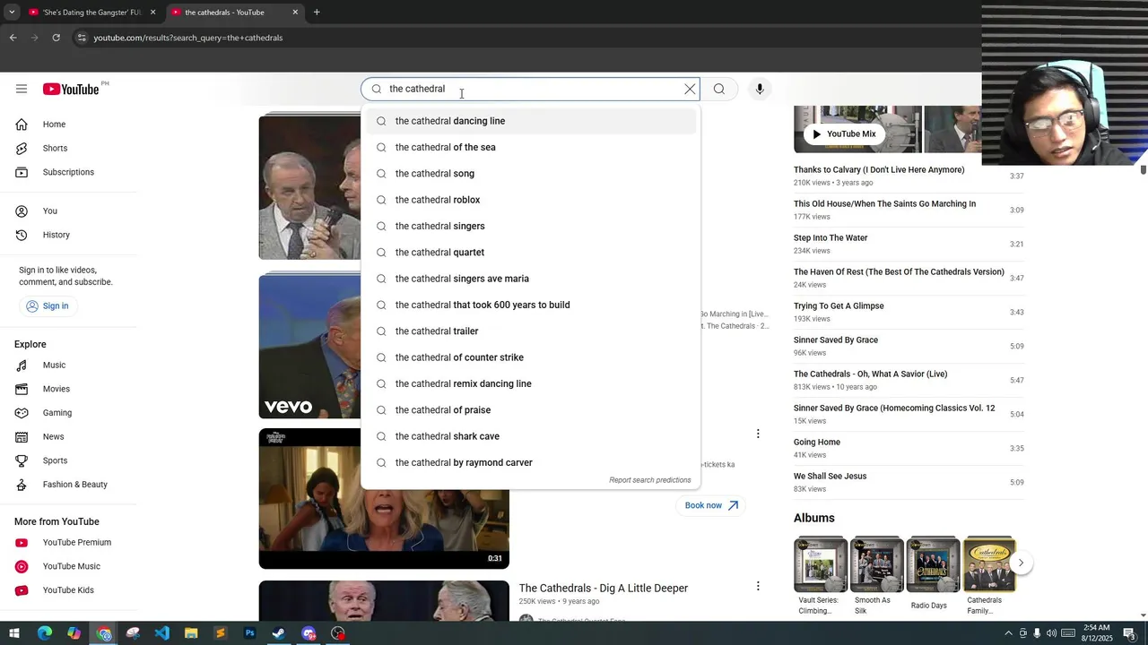Open Steam from the taskbar
This screenshot has height=645, width=1148.
click(279, 633)
